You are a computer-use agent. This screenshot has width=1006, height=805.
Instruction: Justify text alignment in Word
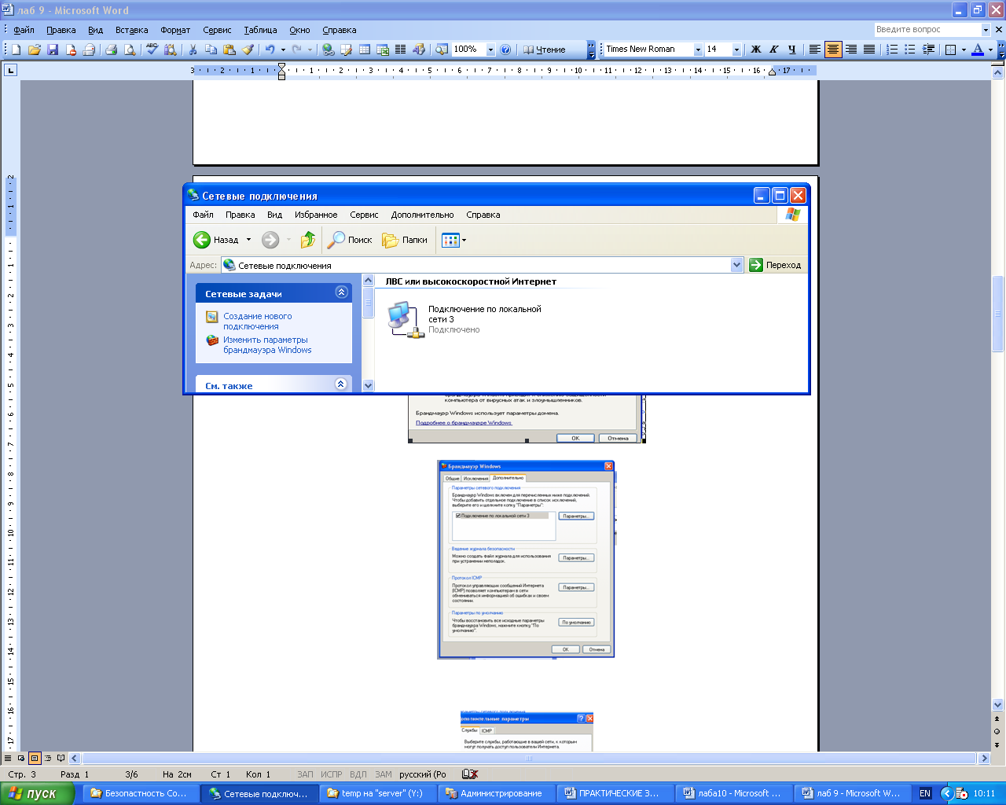click(x=869, y=50)
